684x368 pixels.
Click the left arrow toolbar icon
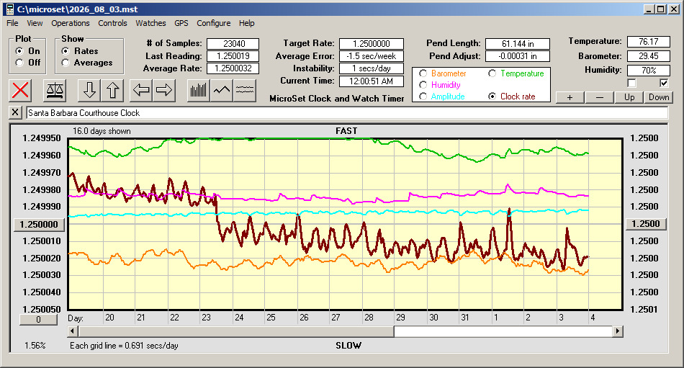pos(141,90)
